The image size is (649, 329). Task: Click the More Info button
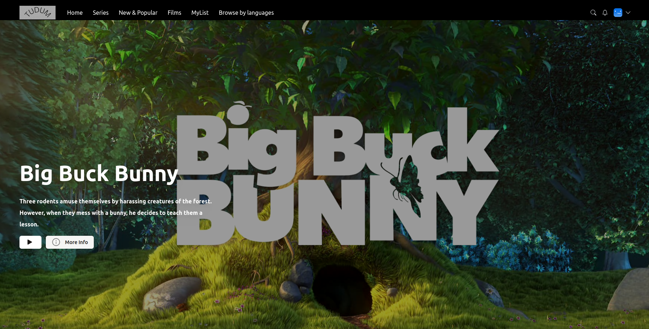pos(70,242)
